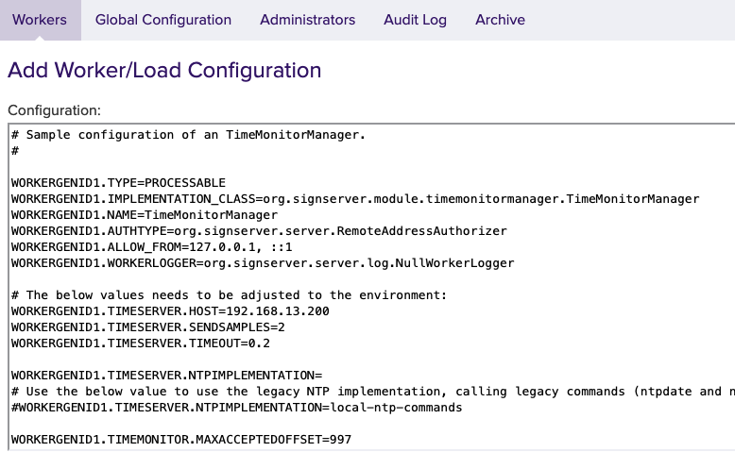Place cursor in the sample configuration comment line
735x469 pixels.
coord(188,135)
